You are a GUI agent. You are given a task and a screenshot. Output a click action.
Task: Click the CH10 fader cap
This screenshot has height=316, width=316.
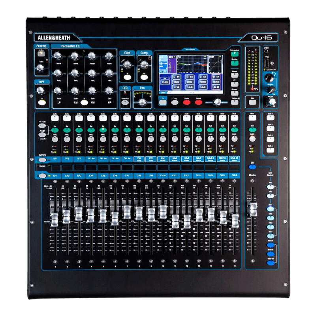tap(163, 212)
